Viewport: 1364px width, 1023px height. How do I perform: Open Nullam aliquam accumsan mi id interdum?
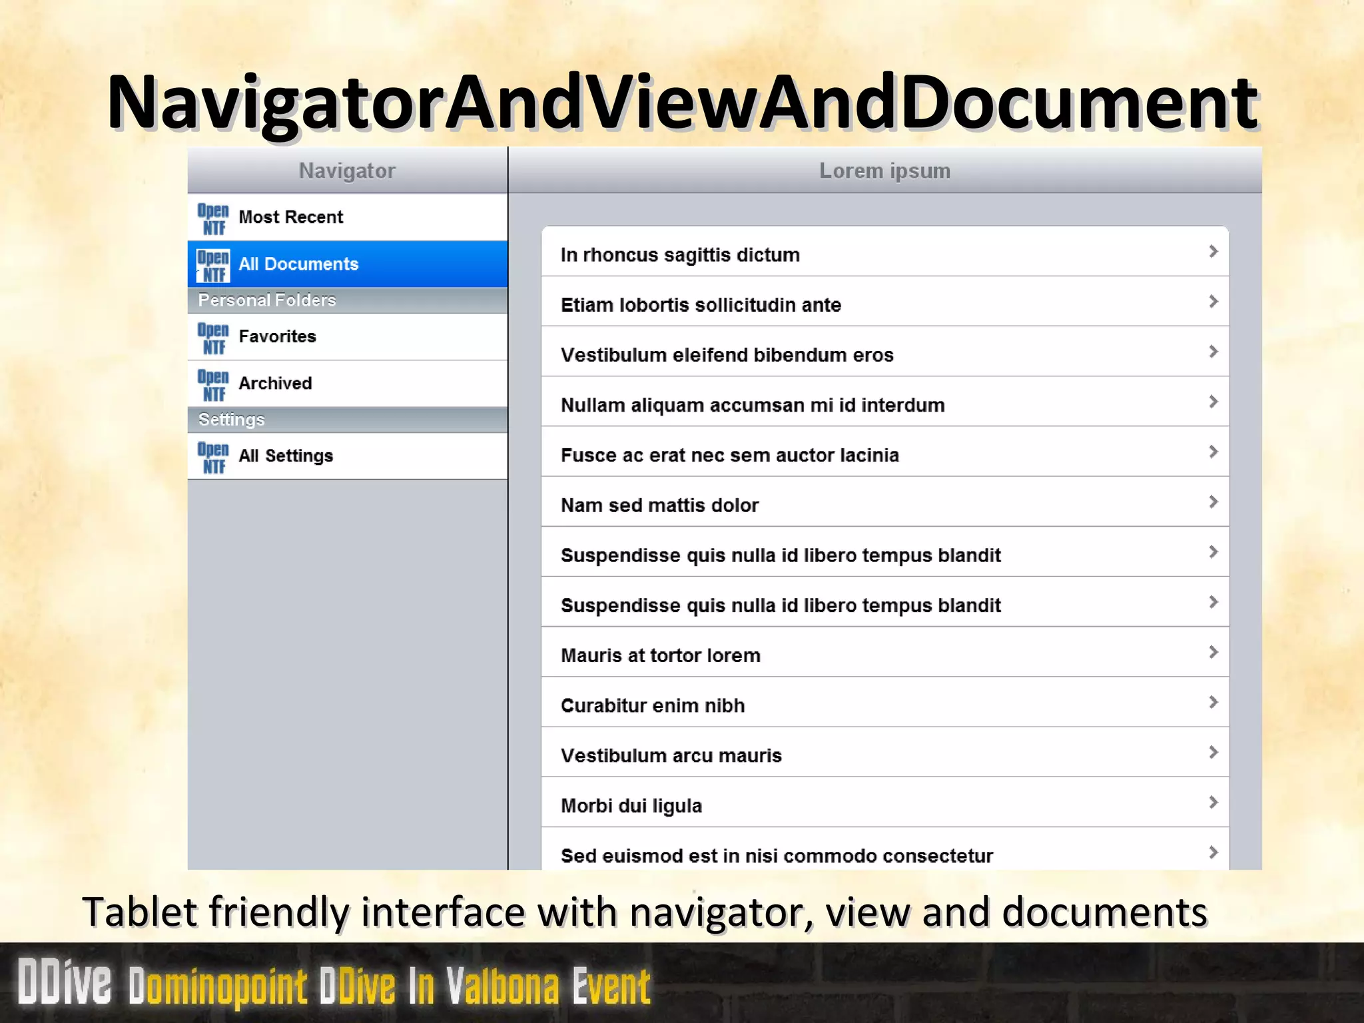point(885,402)
